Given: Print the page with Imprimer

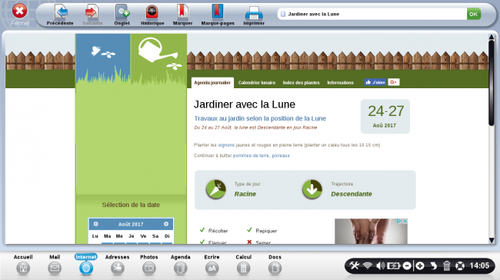Looking at the screenshot, I should [x=254, y=15].
